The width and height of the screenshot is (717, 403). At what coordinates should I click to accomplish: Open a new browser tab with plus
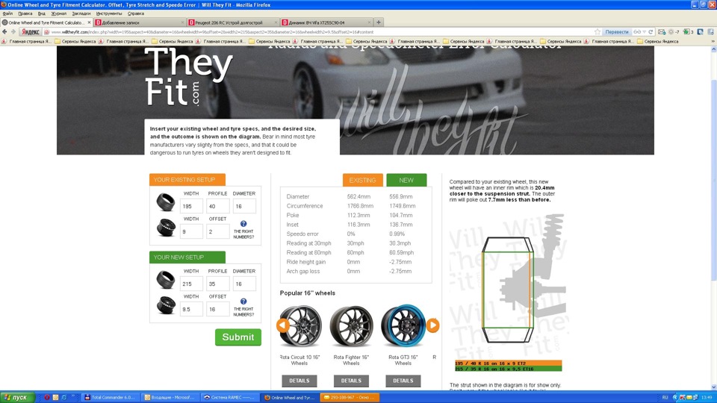(379, 22)
